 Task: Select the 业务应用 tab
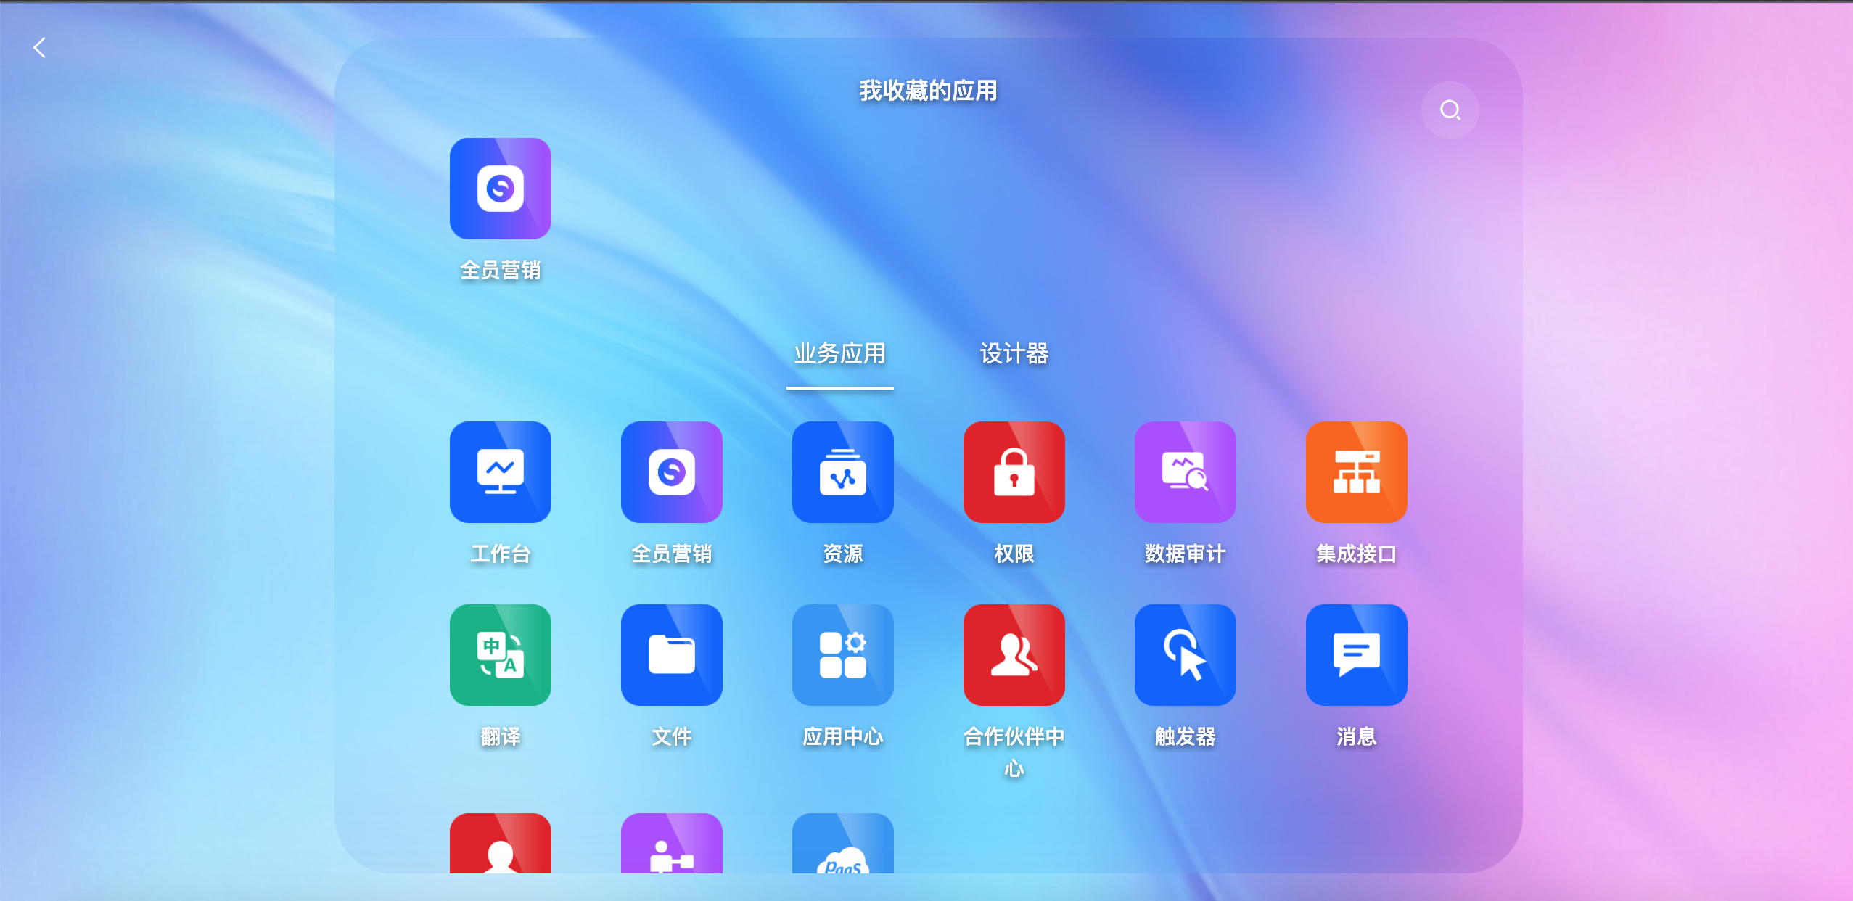(x=839, y=354)
